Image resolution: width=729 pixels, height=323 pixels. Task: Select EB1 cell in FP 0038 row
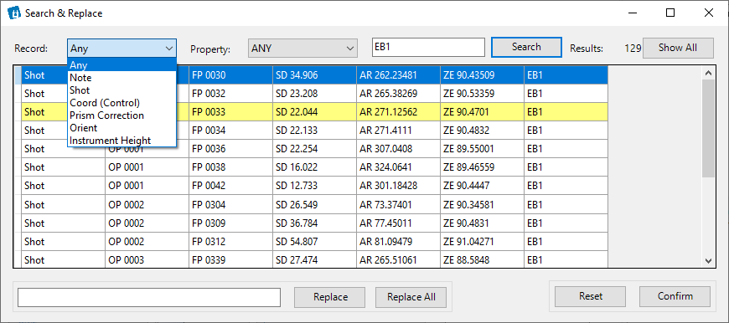click(566, 167)
